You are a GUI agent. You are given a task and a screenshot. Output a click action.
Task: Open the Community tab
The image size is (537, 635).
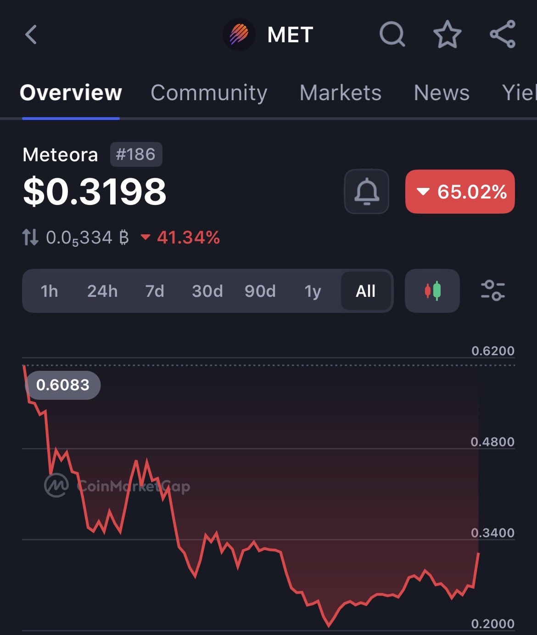click(x=209, y=93)
